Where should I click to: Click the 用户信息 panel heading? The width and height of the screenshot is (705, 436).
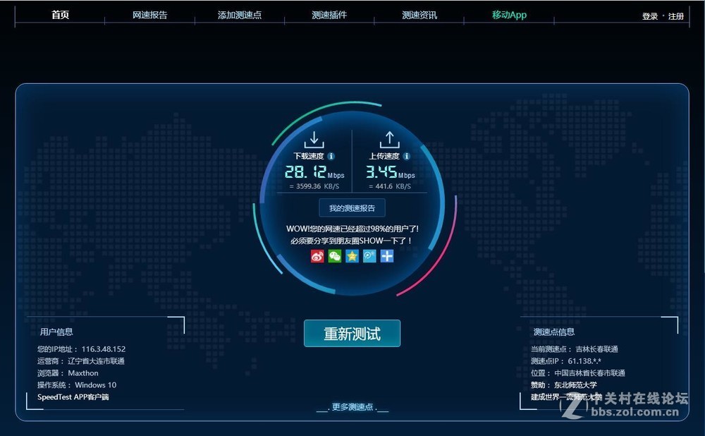click(56, 332)
